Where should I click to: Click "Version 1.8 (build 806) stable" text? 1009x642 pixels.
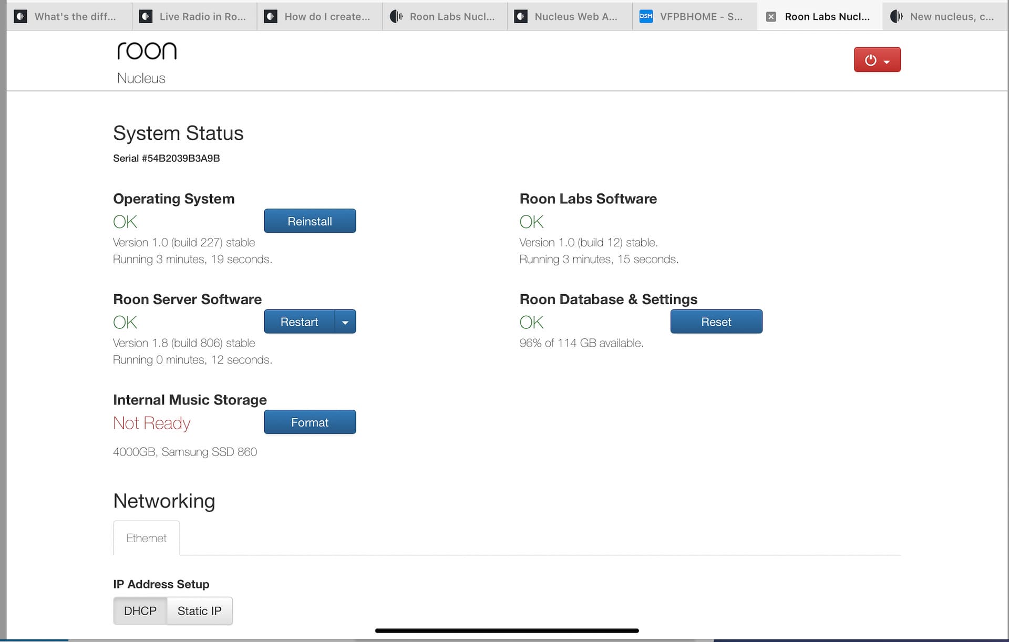[x=184, y=343]
